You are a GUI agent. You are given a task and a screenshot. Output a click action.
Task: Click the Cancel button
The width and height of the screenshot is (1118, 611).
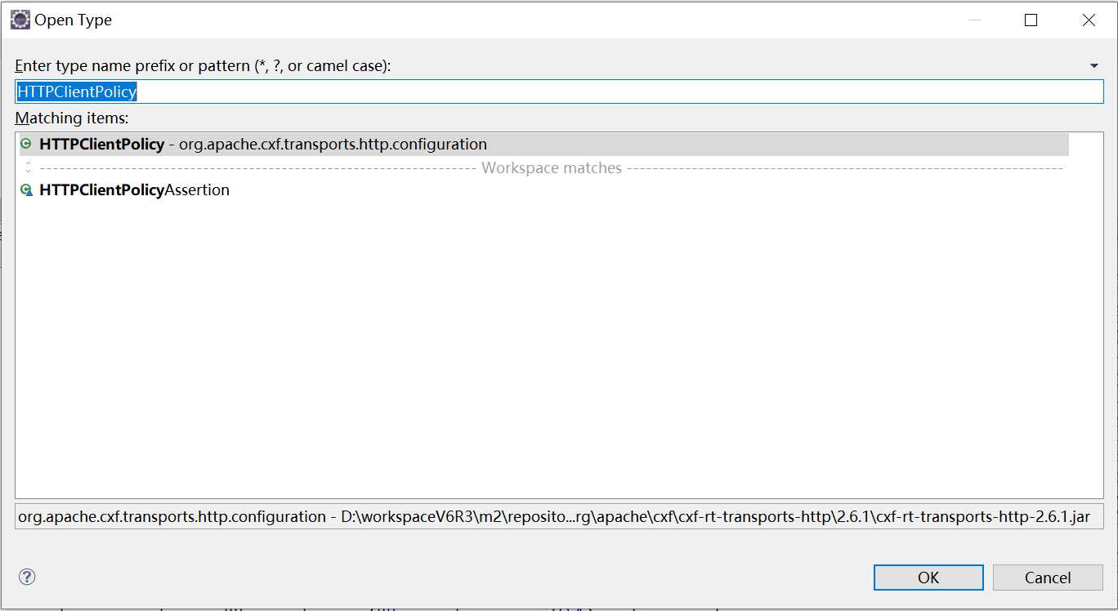(1048, 578)
